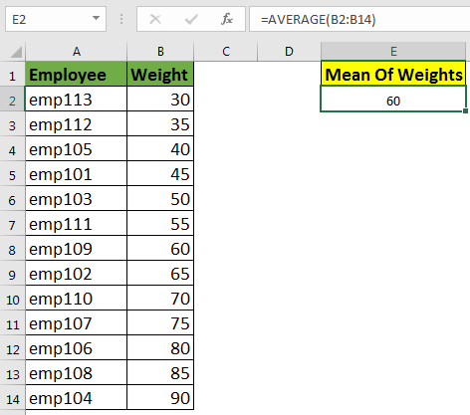The width and height of the screenshot is (470, 415).
Task: Select the weight cell showing 90
Action: click(160, 397)
